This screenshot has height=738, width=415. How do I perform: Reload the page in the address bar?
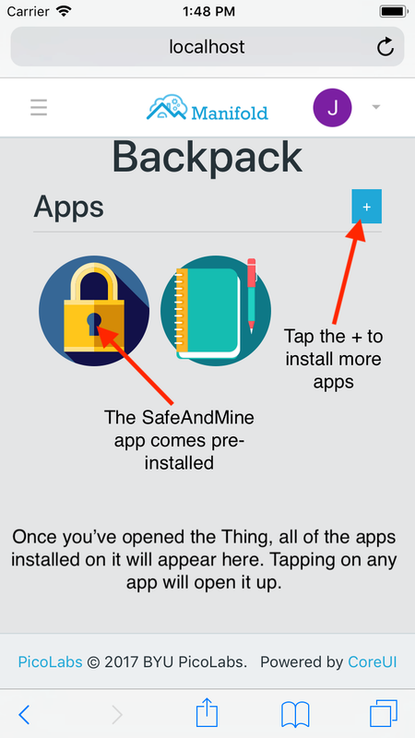(x=385, y=47)
